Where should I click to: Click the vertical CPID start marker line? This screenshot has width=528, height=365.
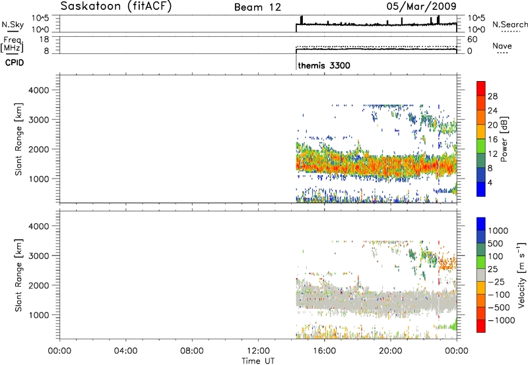[x=296, y=62]
